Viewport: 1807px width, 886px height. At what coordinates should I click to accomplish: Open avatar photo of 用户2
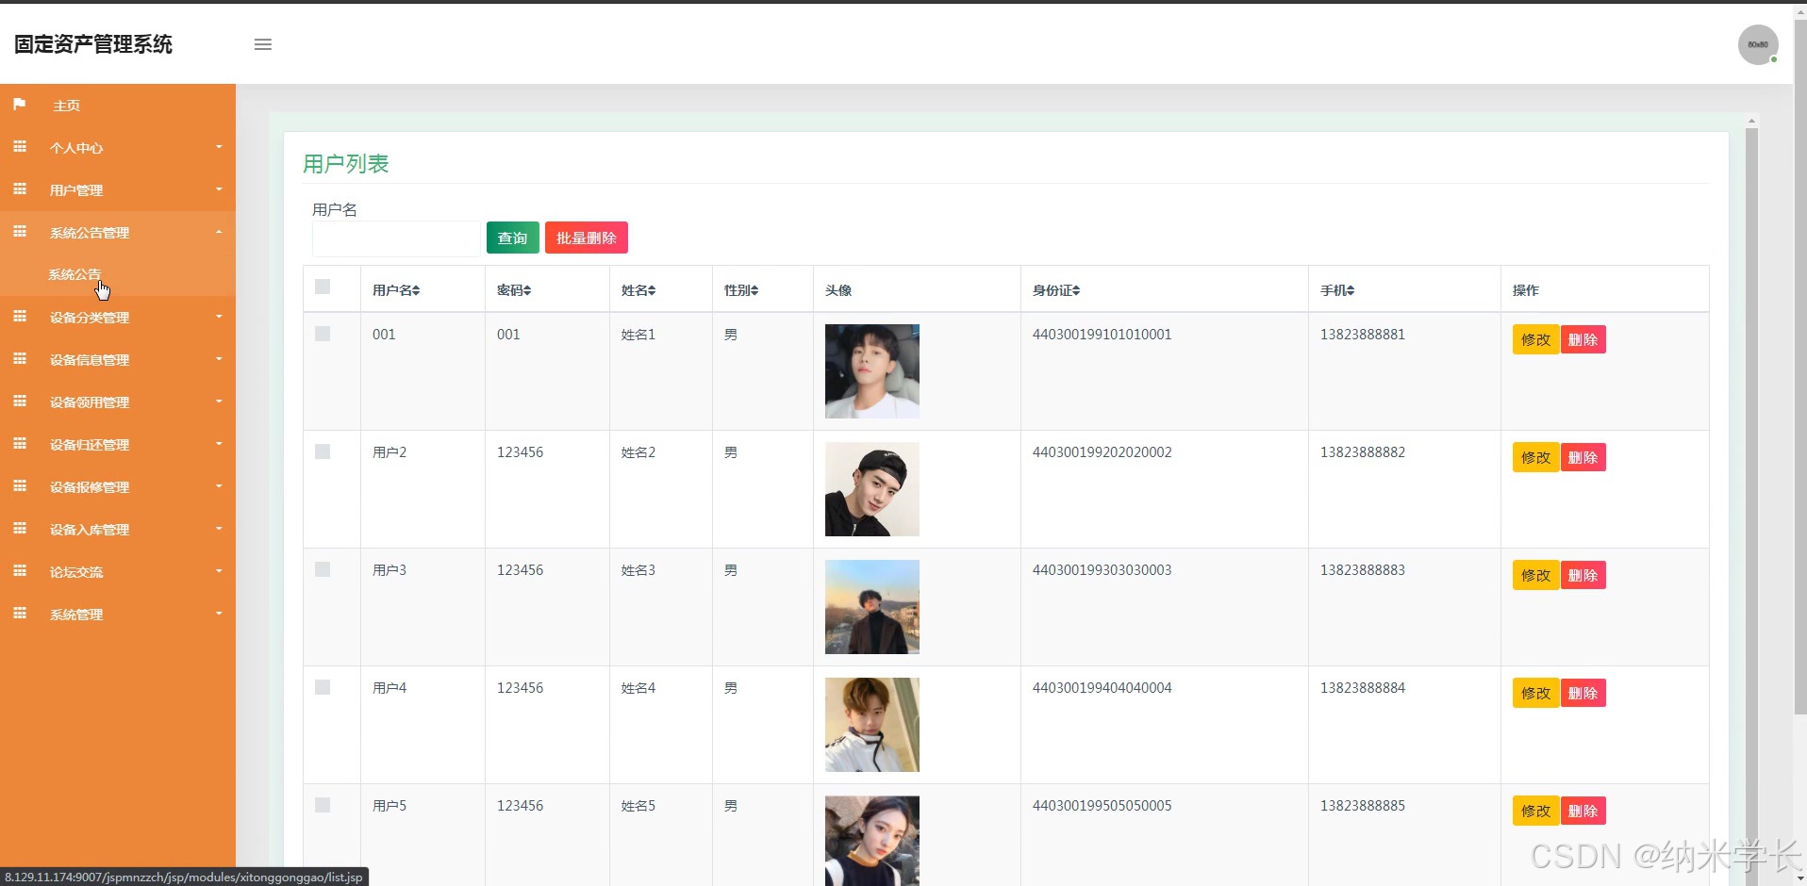(x=872, y=489)
